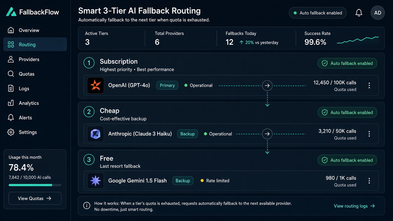Click the Success Rate sparkline chart
Screen dimensions: 393x221
coord(358,40)
